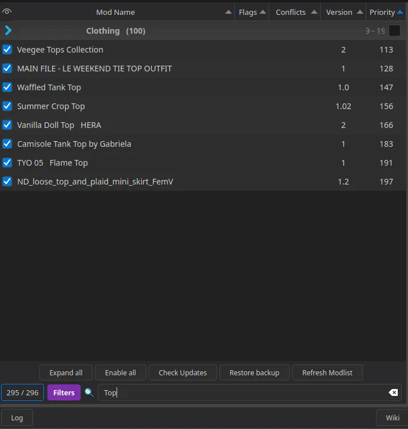Uncheck TYO 05 Flame Top
This screenshot has height=429, width=408.
7,163
